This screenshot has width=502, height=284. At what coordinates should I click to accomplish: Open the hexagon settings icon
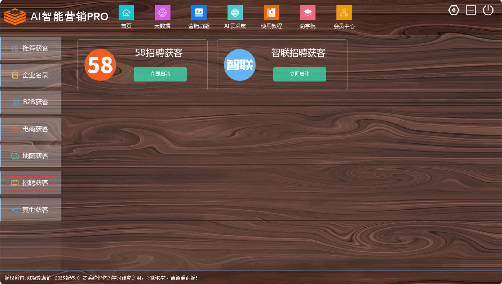pos(454,10)
